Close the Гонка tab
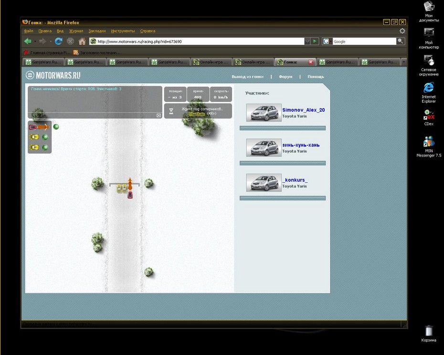The height and width of the screenshot is (355, 444). pyautogui.click(x=311, y=62)
